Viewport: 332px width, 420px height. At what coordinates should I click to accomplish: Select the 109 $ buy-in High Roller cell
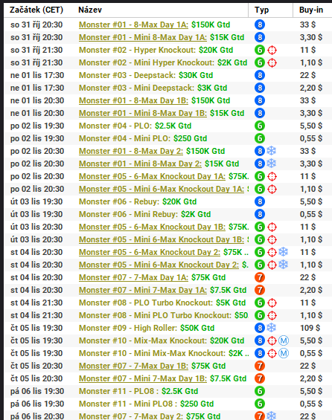310,328
